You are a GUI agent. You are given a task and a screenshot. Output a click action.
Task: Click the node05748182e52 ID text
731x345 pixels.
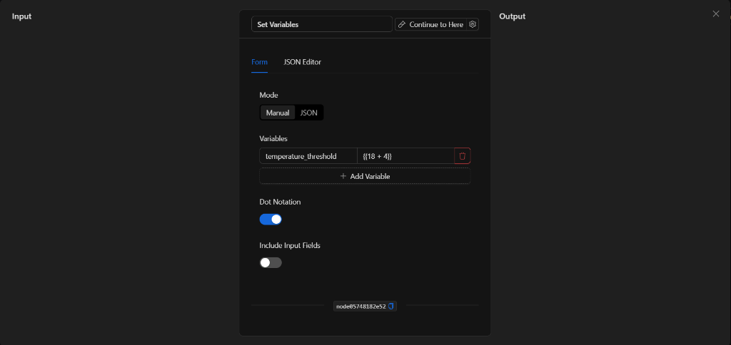point(361,307)
